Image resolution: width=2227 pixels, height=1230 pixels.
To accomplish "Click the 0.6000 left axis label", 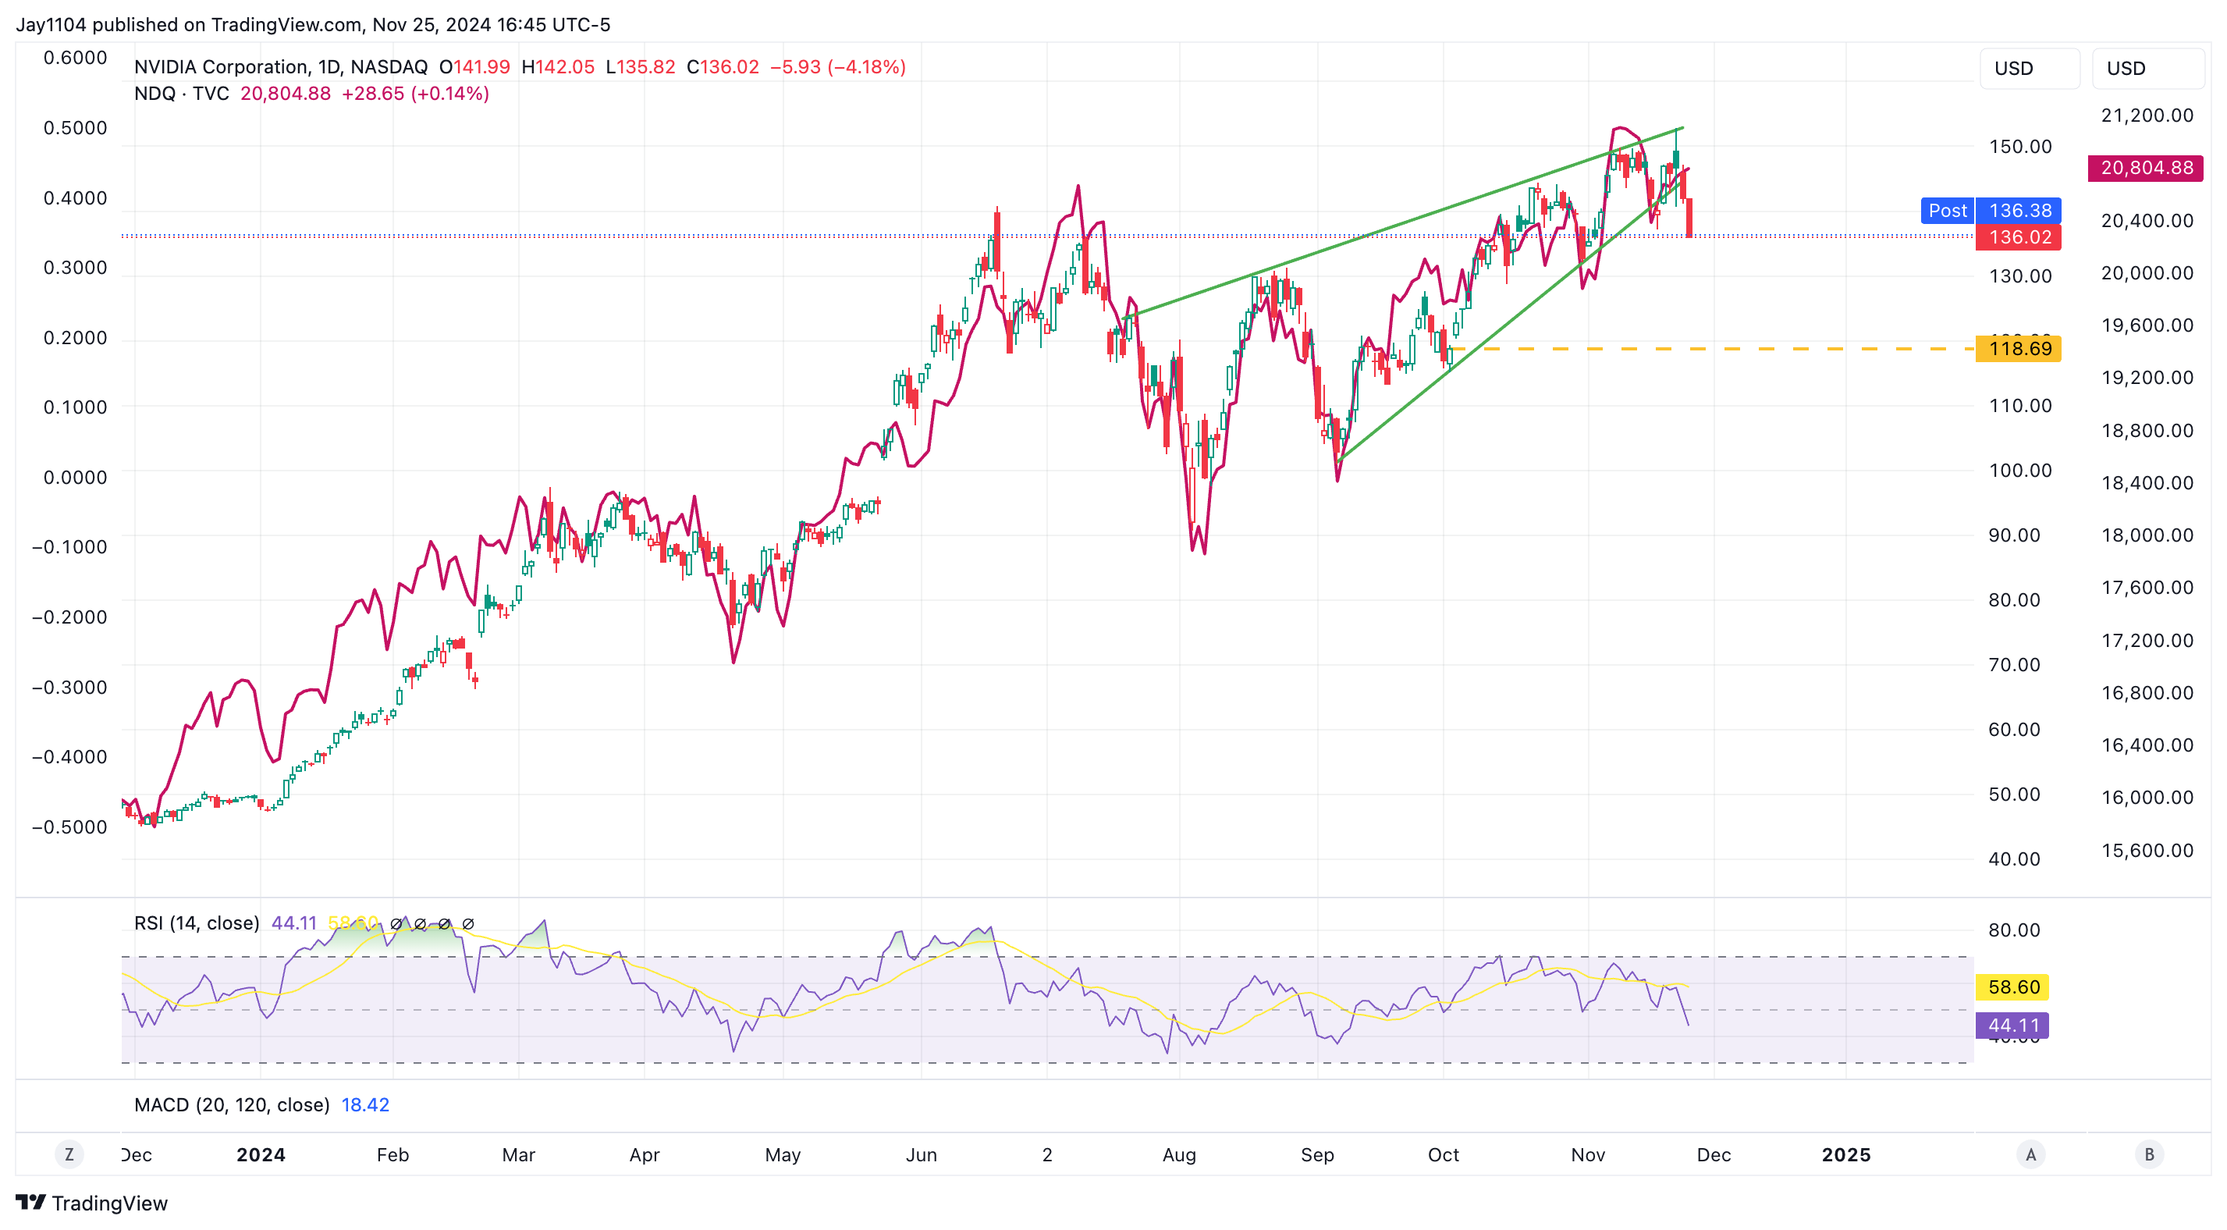I will 75,58.
